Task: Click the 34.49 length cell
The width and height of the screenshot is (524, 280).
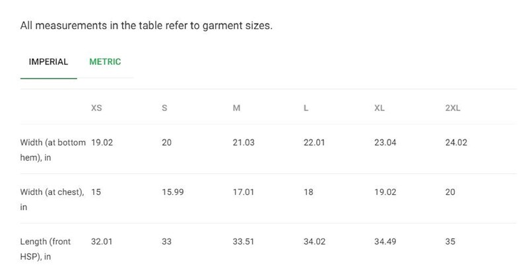Action: (385, 242)
